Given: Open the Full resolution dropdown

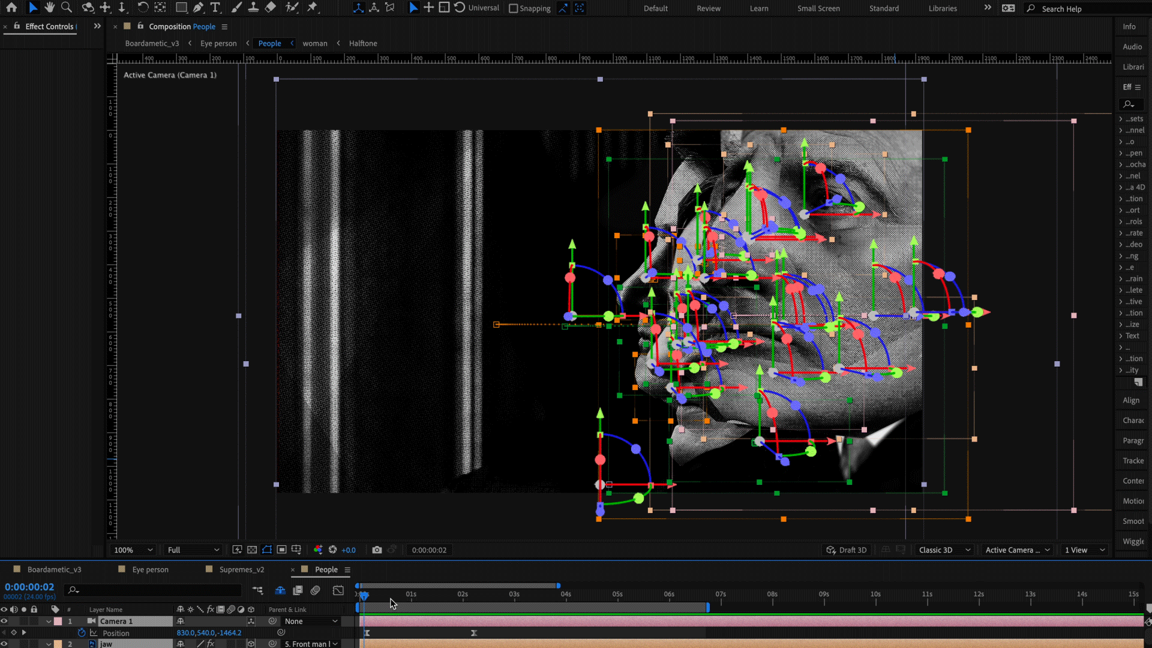Looking at the screenshot, I should (x=193, y=550).
